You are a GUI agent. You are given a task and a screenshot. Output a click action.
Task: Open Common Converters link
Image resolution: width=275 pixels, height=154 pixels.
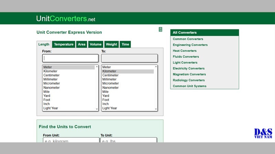(188, 39)
